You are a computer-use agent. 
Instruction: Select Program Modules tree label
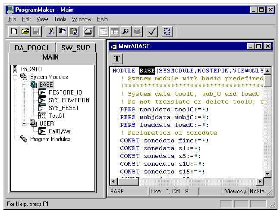click(x=50, y=139)
